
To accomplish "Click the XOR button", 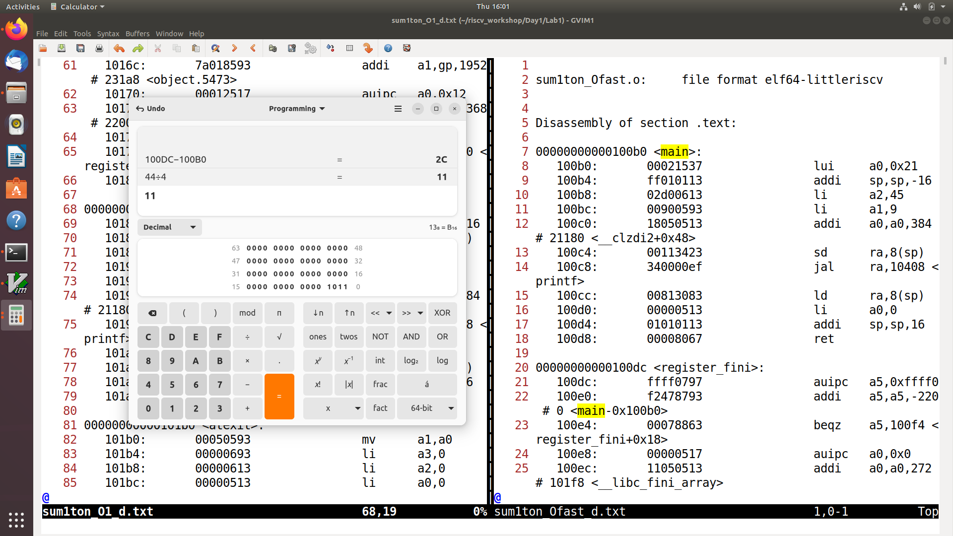I will [x=442, y=313].
